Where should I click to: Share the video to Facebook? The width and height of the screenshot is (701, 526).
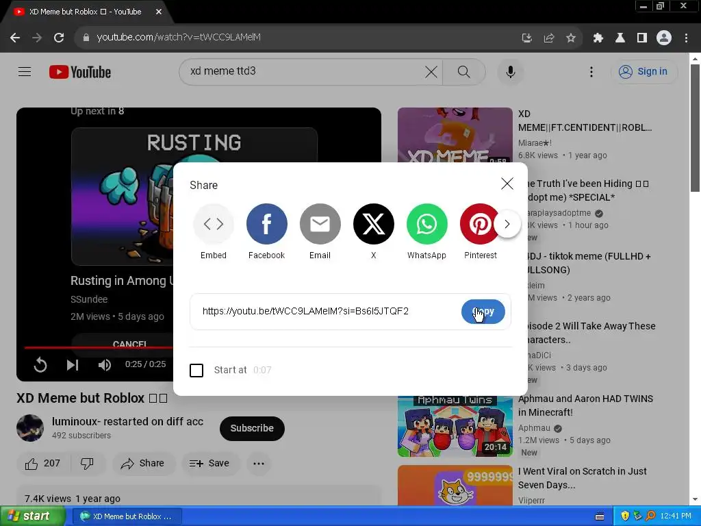(266, 224)
